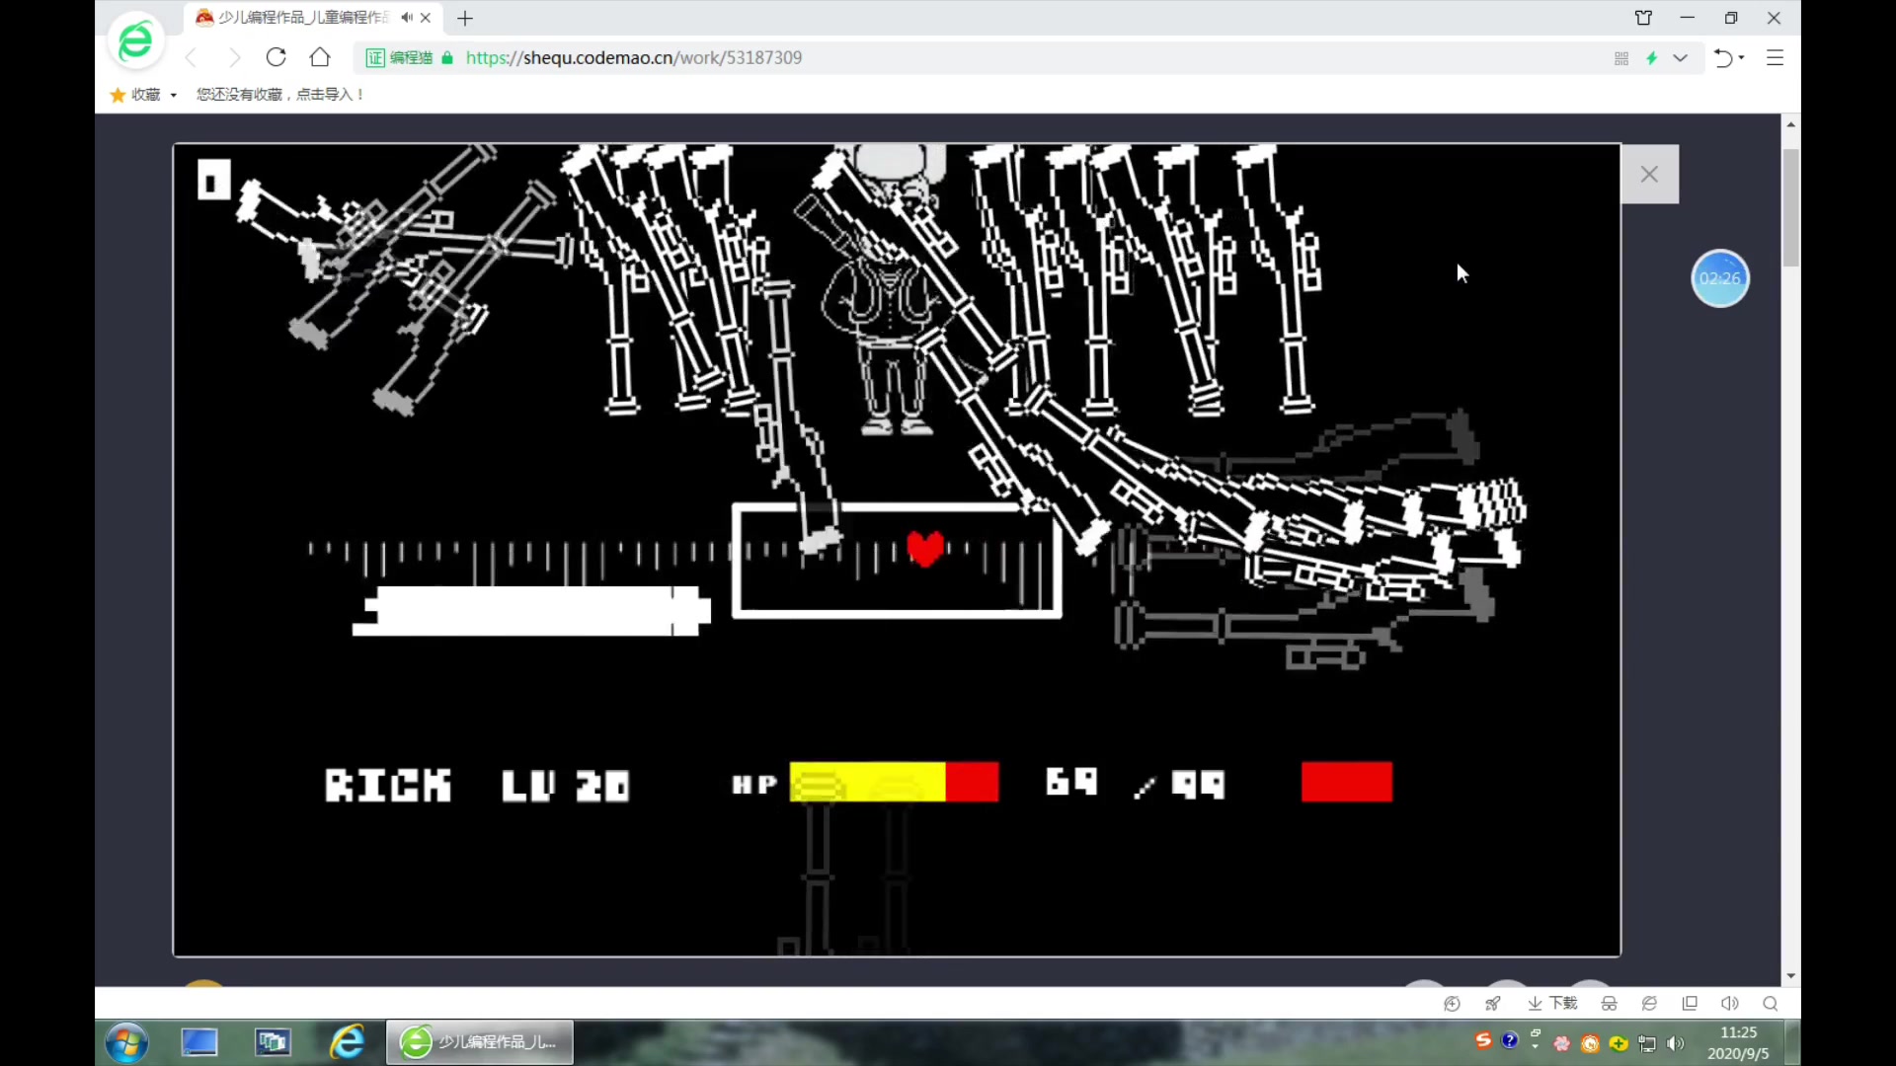The image size is (1896, 1066).
Task: Click the show desktop strip
Action: [1793, 1042]
